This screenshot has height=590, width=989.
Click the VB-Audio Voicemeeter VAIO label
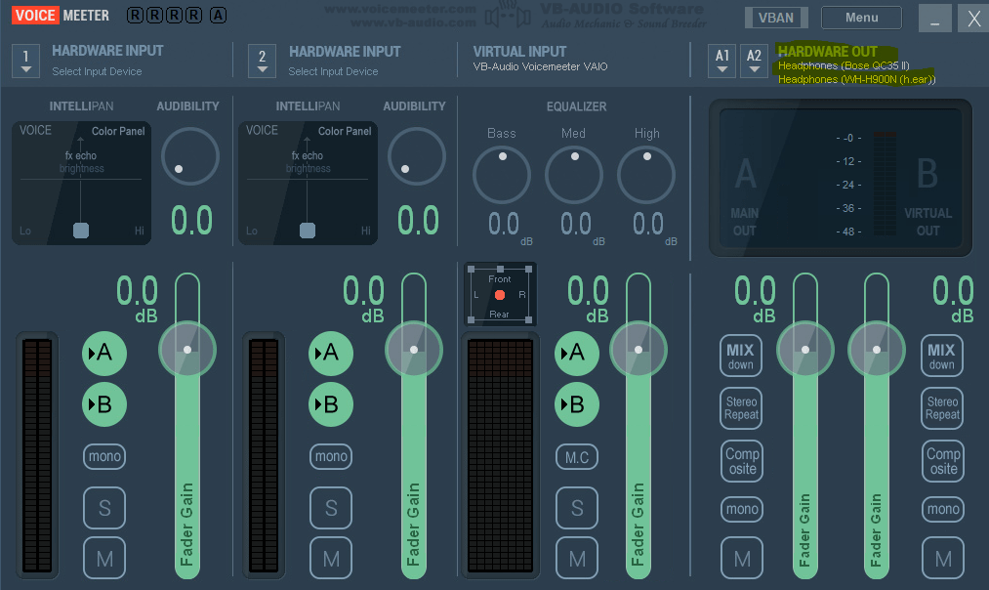pyautogui.click(x=541, y=66)
